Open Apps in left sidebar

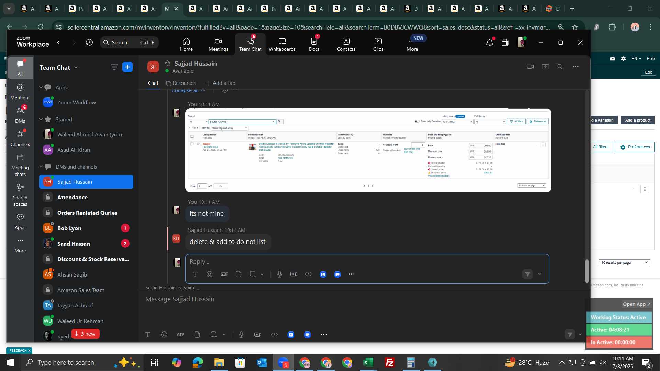coord(20,222)
